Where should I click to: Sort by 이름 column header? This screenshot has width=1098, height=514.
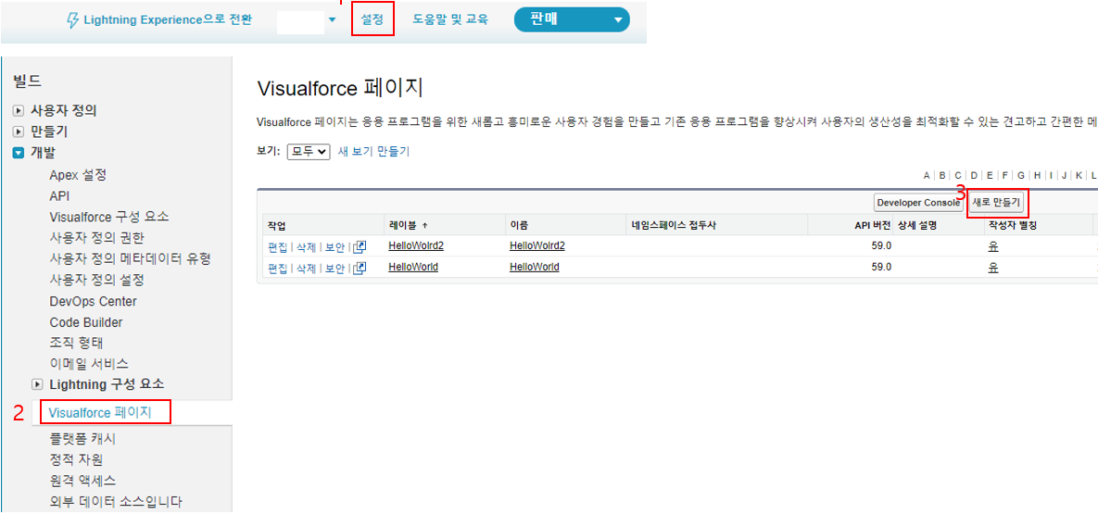[x=519, y=225]
